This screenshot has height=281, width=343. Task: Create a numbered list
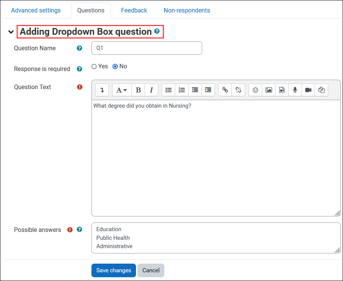(x=182, y=90)
